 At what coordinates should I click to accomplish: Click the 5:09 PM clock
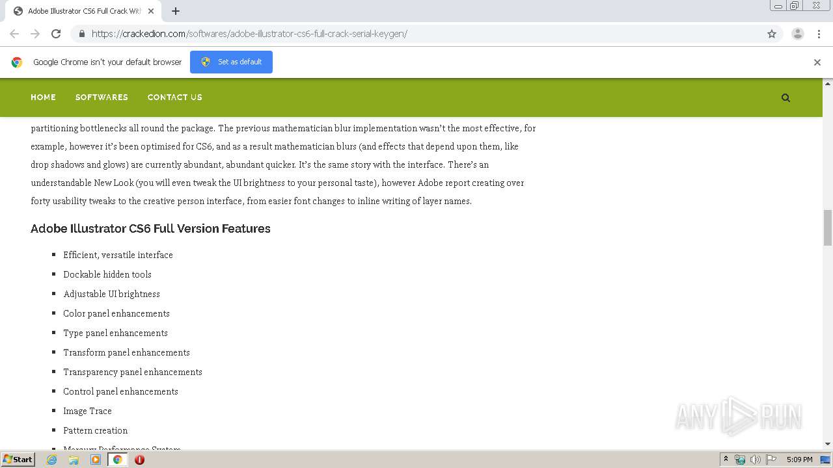(x=799, y=460)
